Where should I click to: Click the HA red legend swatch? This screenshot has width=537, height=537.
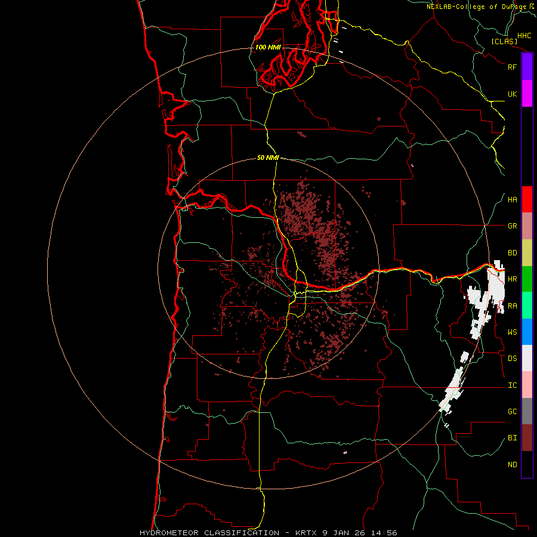pyautogui.click(x=527, y=199)
